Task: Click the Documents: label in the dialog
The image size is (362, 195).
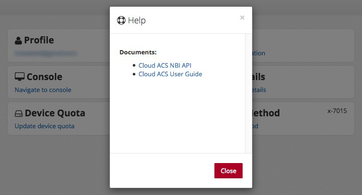Action: [x=138, y=52]
